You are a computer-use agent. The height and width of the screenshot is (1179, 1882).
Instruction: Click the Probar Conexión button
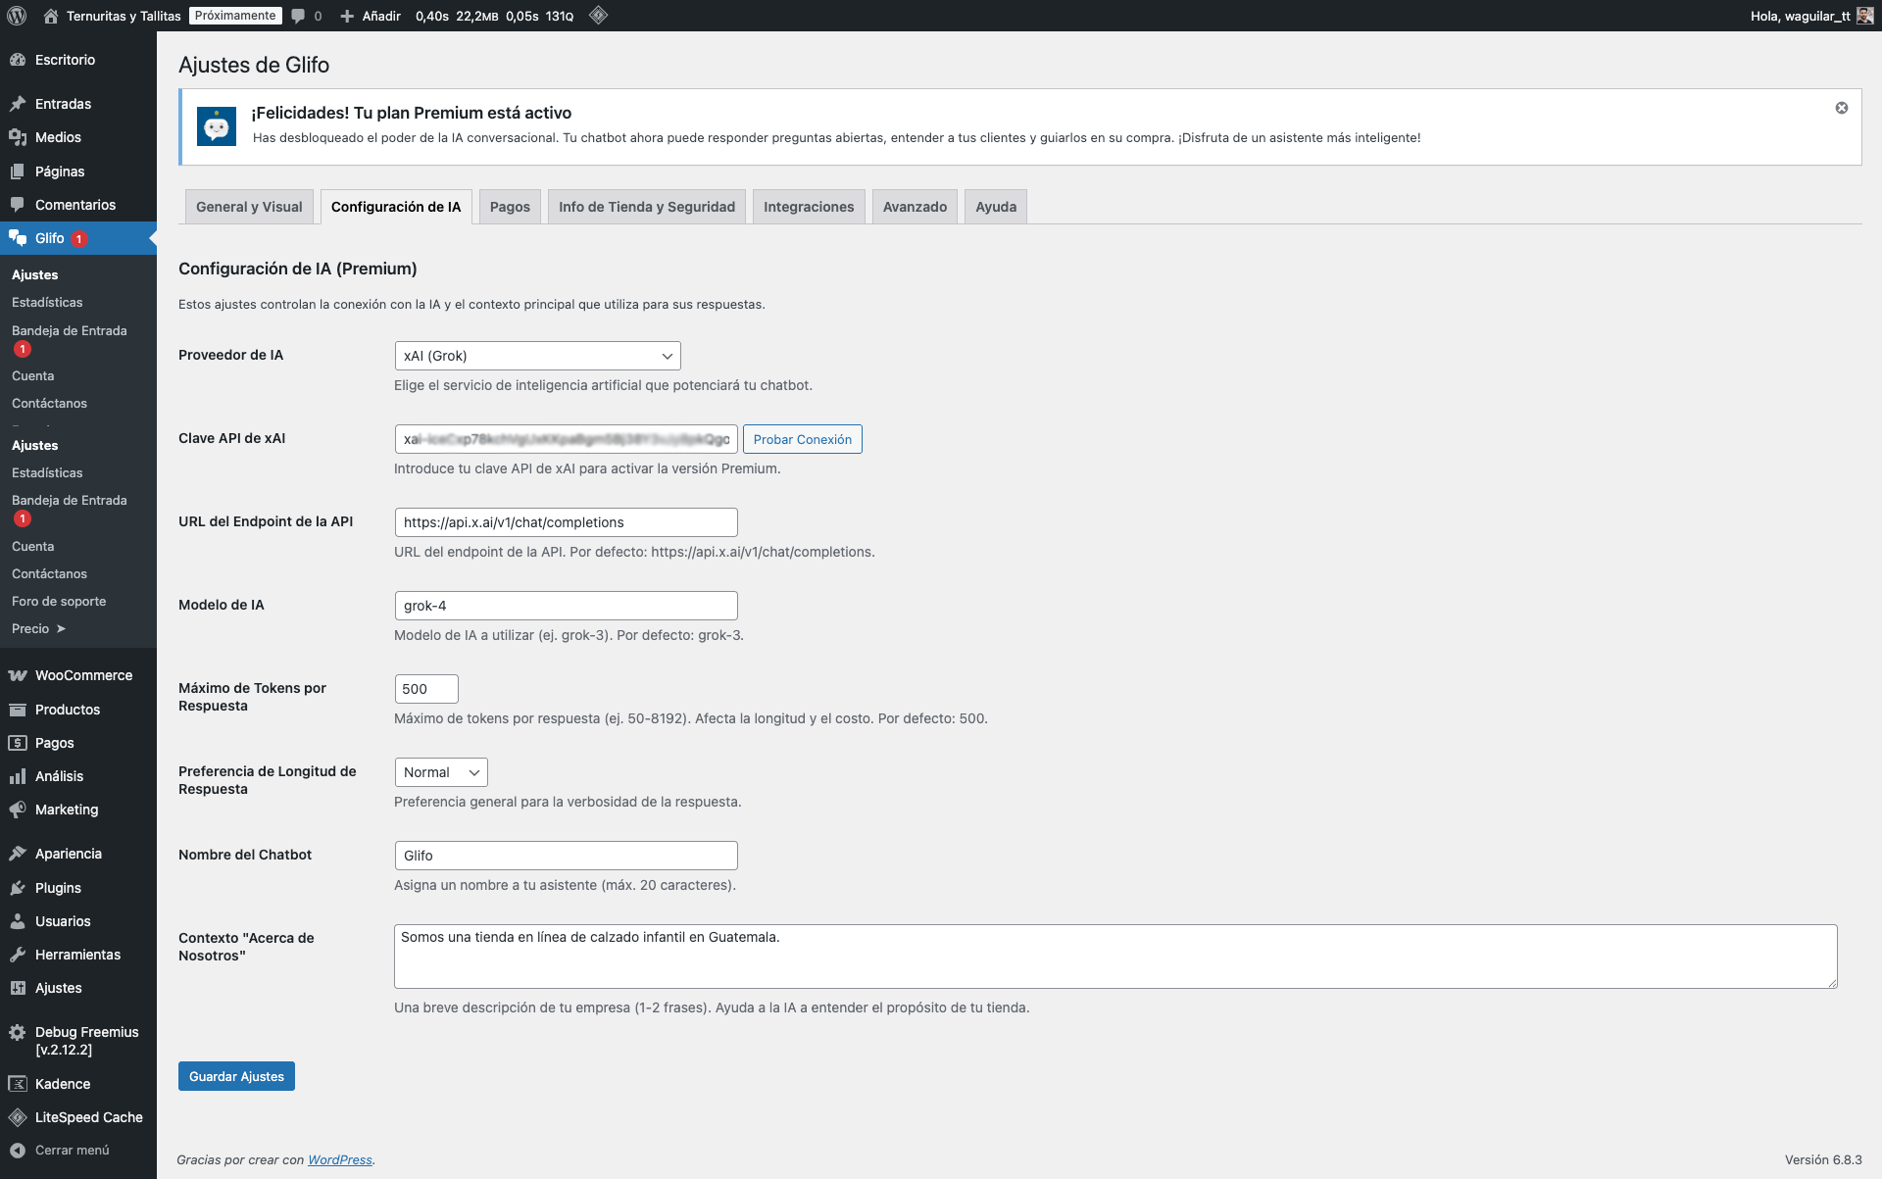(x=802, y=439)
